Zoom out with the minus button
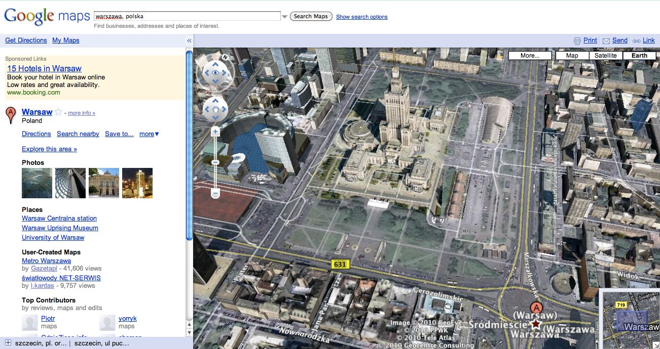This screenshot has width=660, height=349. point(215,193)
